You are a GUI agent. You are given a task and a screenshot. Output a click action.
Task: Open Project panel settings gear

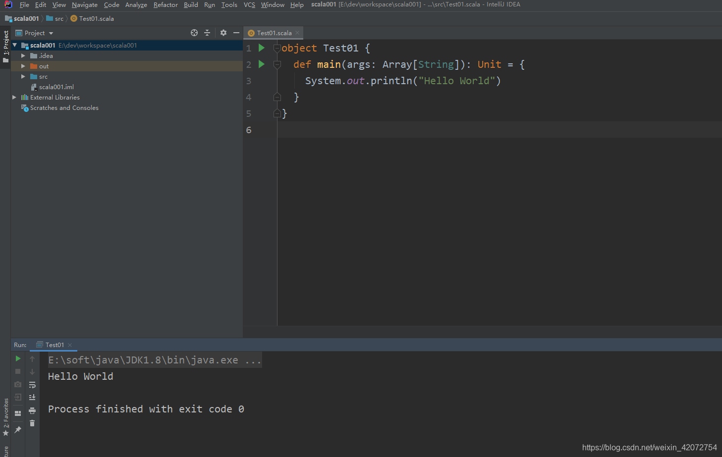[x=223, y=33]
